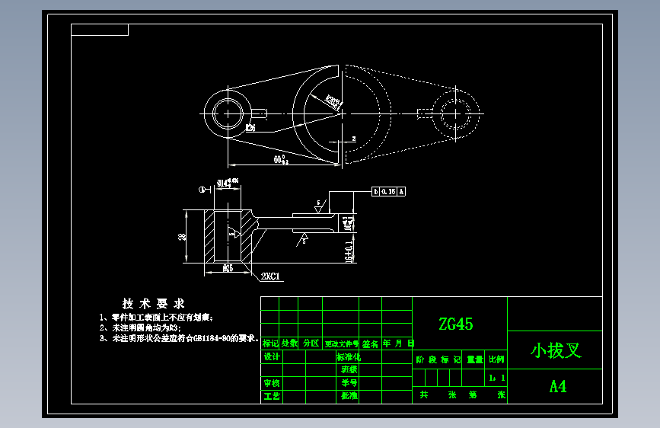This screenshot has width=660, height=428.
Task: Select the part name 小拔叉
Action: [x=556, y=350]
